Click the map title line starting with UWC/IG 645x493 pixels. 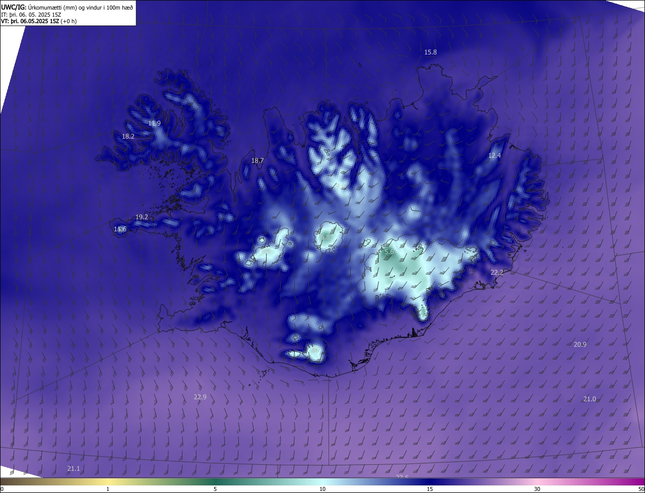coord(67,7)
